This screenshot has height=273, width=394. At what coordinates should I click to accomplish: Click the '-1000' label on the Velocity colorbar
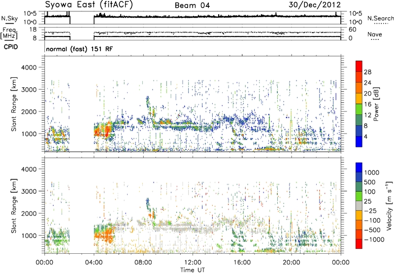click(x=374, y=239)
